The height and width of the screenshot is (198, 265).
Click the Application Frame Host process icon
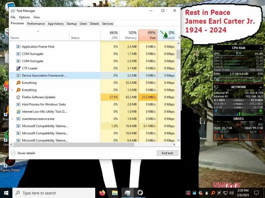(x=18, y=47)
